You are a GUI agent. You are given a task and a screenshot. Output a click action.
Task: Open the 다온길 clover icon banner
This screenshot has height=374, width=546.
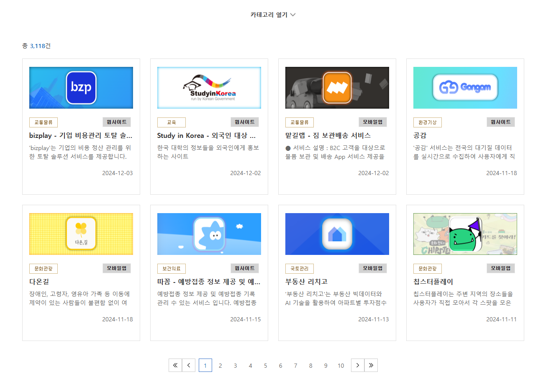pos(81,234)
